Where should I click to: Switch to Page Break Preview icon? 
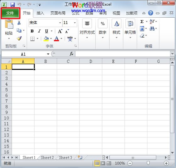(x=109, y=163)
